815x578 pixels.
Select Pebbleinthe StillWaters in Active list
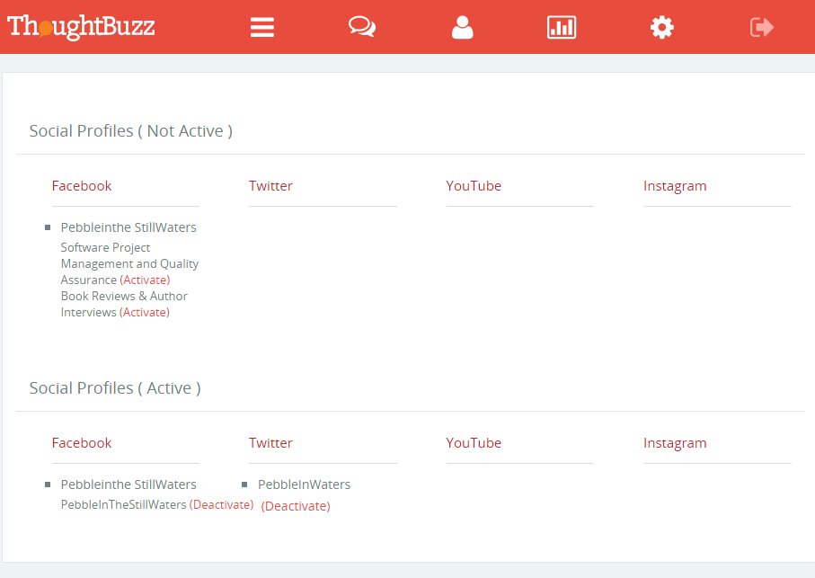128,485
